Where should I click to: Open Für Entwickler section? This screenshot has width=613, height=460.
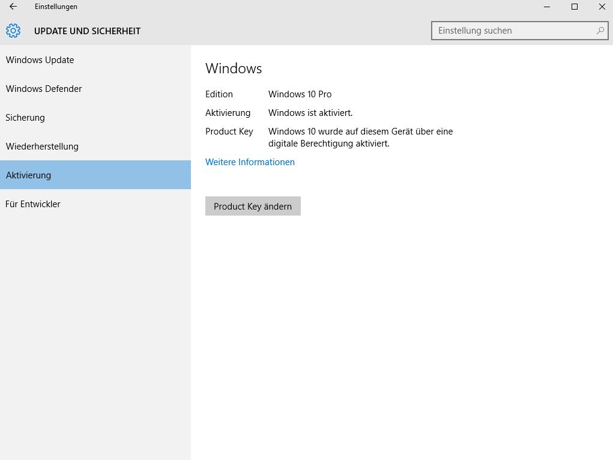pyautogui.click(x=95, y=204)
